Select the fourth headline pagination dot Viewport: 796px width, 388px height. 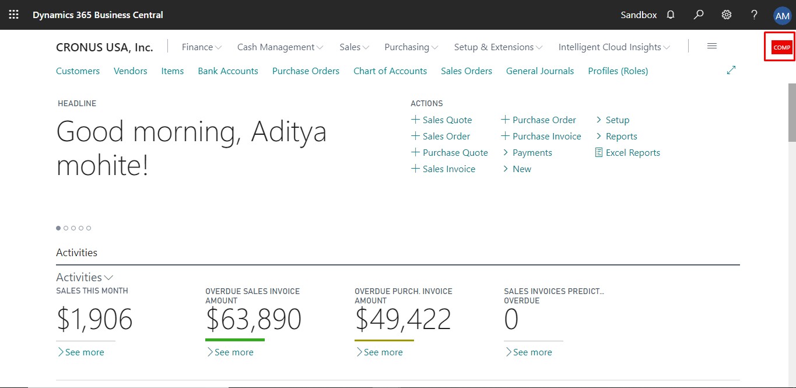pyautogui.click(x=81, y=228)
